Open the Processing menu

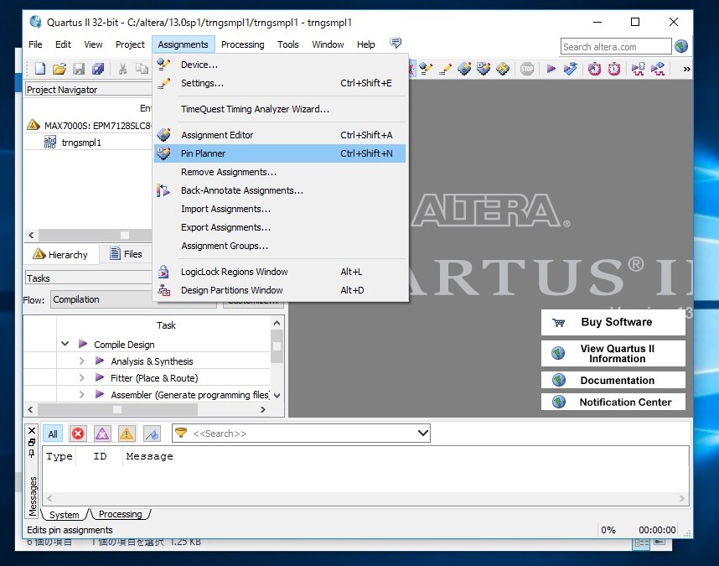click(x=242, y=44)
